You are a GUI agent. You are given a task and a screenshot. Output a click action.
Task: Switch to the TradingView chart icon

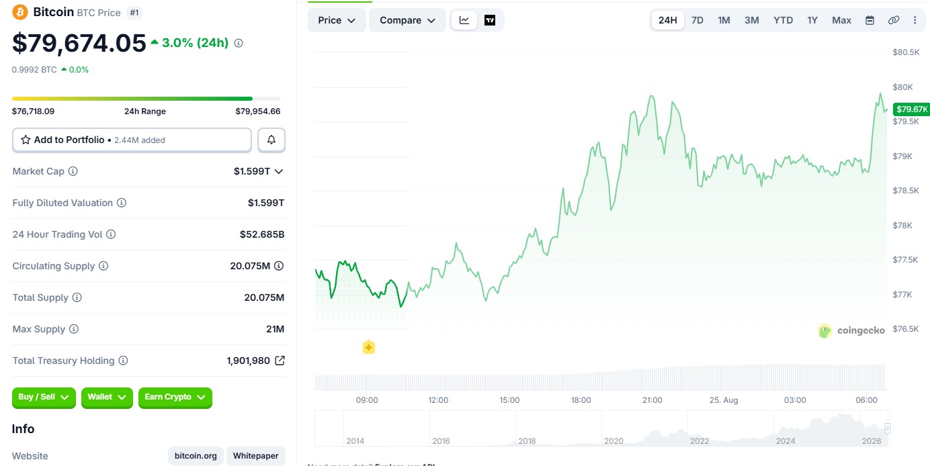[490, 20]
